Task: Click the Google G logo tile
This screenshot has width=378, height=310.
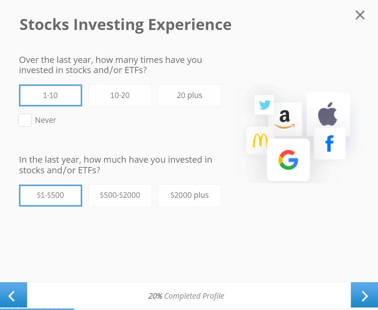Action: (x=288, y=160)
